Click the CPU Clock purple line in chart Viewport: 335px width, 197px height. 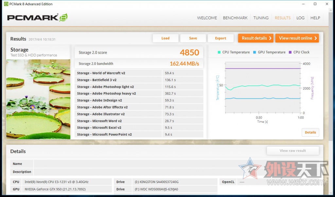(263, 69)
